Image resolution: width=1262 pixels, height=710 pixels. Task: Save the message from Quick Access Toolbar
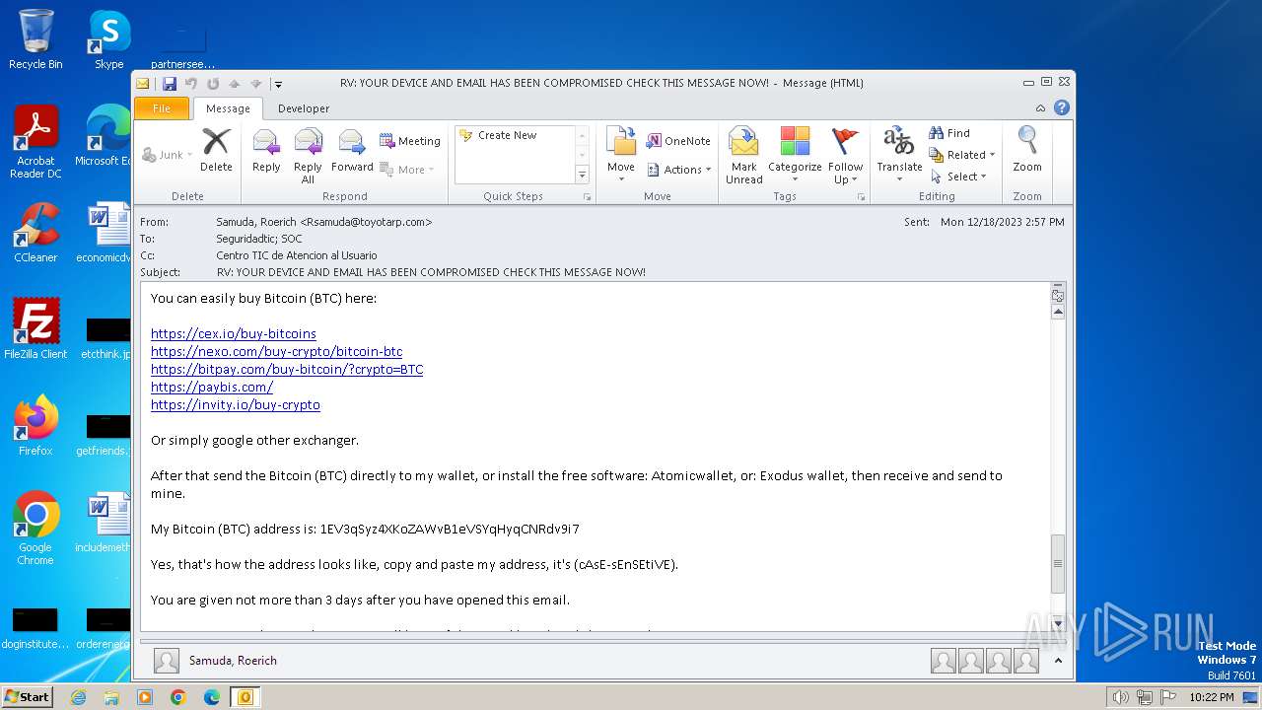pos(170,84)
